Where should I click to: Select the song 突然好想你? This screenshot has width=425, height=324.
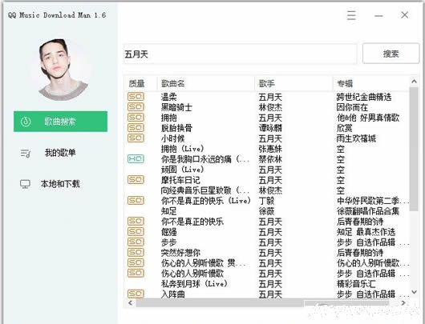point(180,253)
